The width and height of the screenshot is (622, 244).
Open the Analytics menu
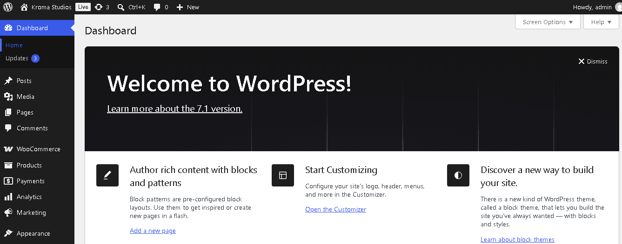click(37, 197)
